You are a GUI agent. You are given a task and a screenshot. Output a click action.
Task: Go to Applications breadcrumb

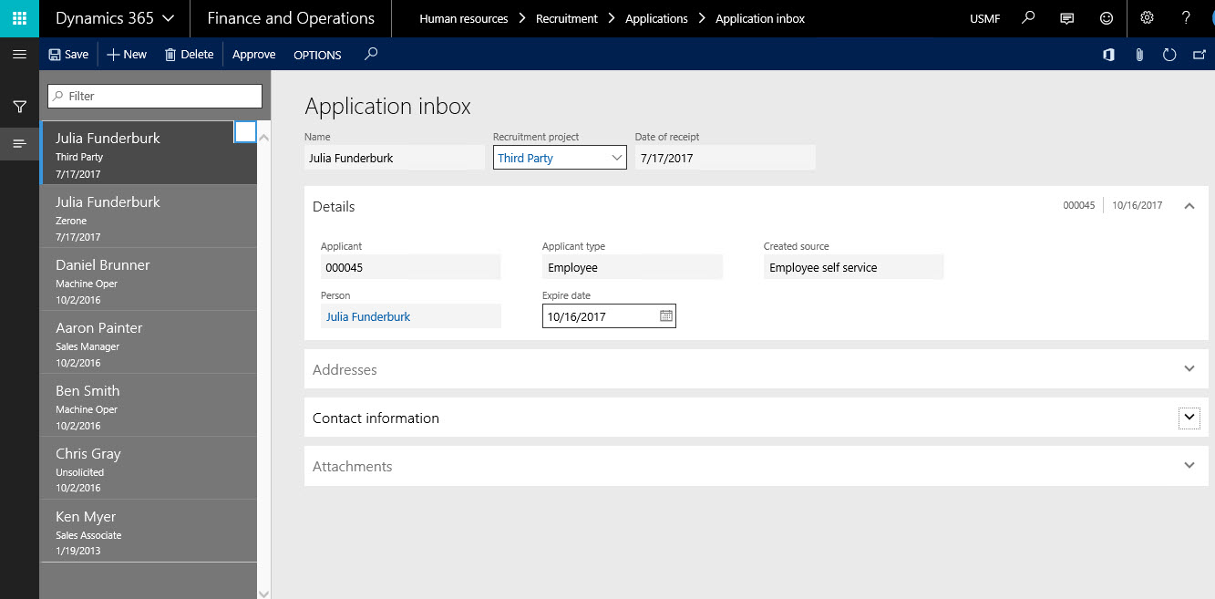tap(656, 18)
